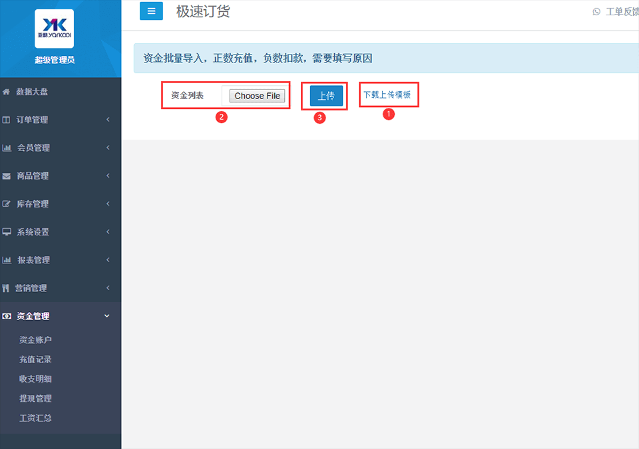Screen dimensions: 639x449
Task: Open the 收支明细 submenu item
Action: click(x=35, y=379)
